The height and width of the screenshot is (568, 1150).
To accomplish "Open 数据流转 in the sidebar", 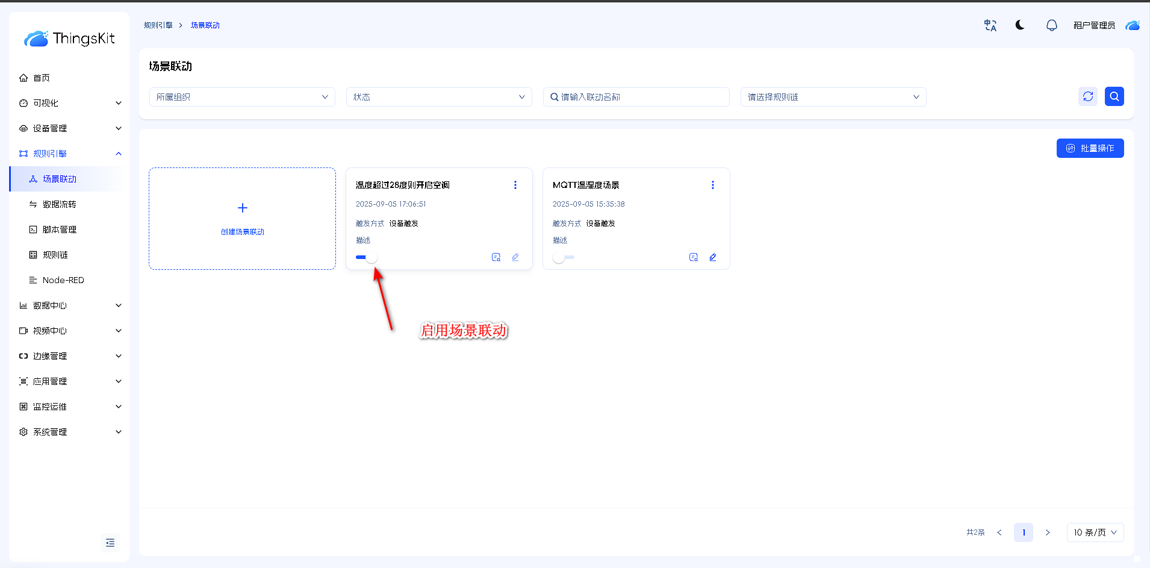I will click(x=59, y=204).
